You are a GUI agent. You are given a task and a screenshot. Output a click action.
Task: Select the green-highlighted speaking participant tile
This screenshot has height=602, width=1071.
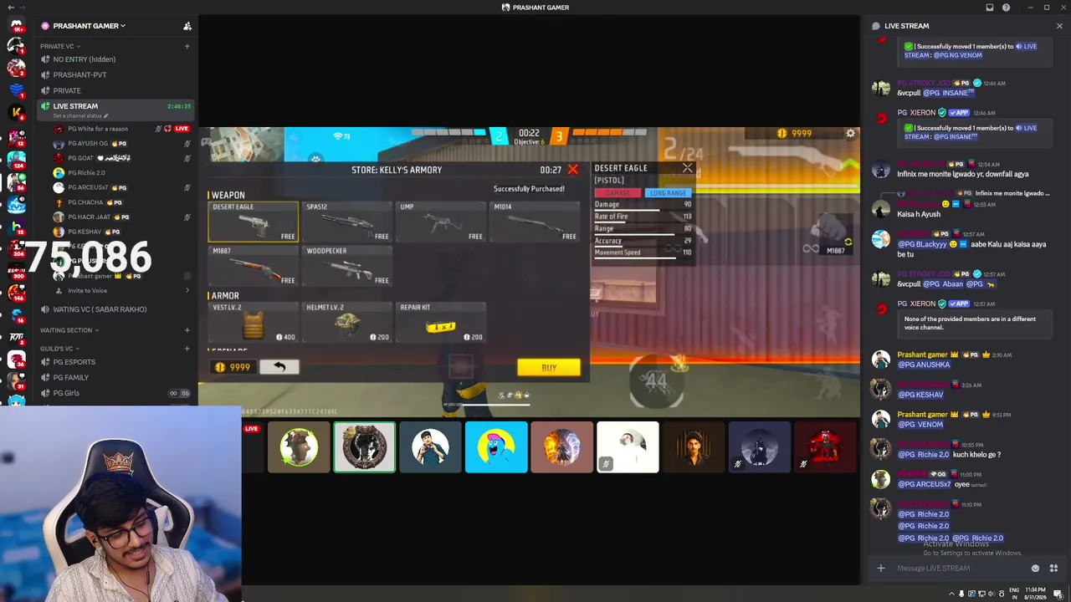pyautogui.click(x=365, y=447)
